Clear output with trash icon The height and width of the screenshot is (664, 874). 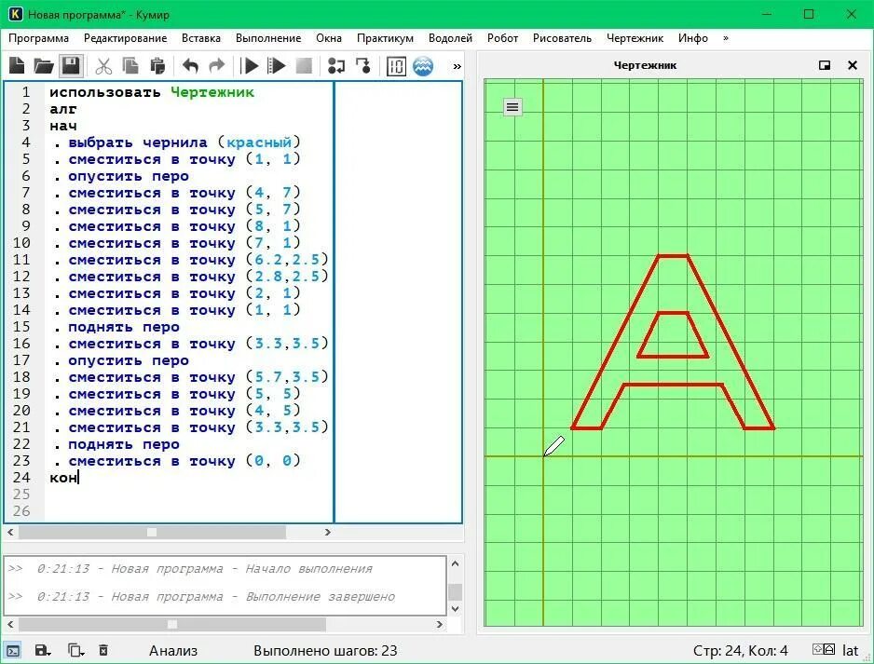click(103, 650)
